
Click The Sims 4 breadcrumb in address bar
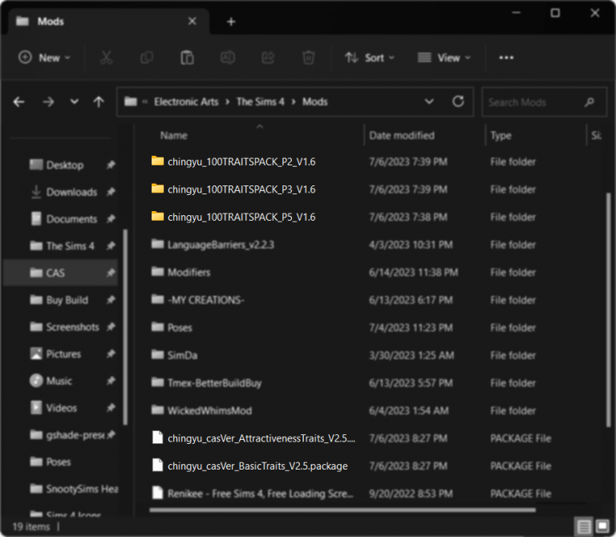coord(261,102)
